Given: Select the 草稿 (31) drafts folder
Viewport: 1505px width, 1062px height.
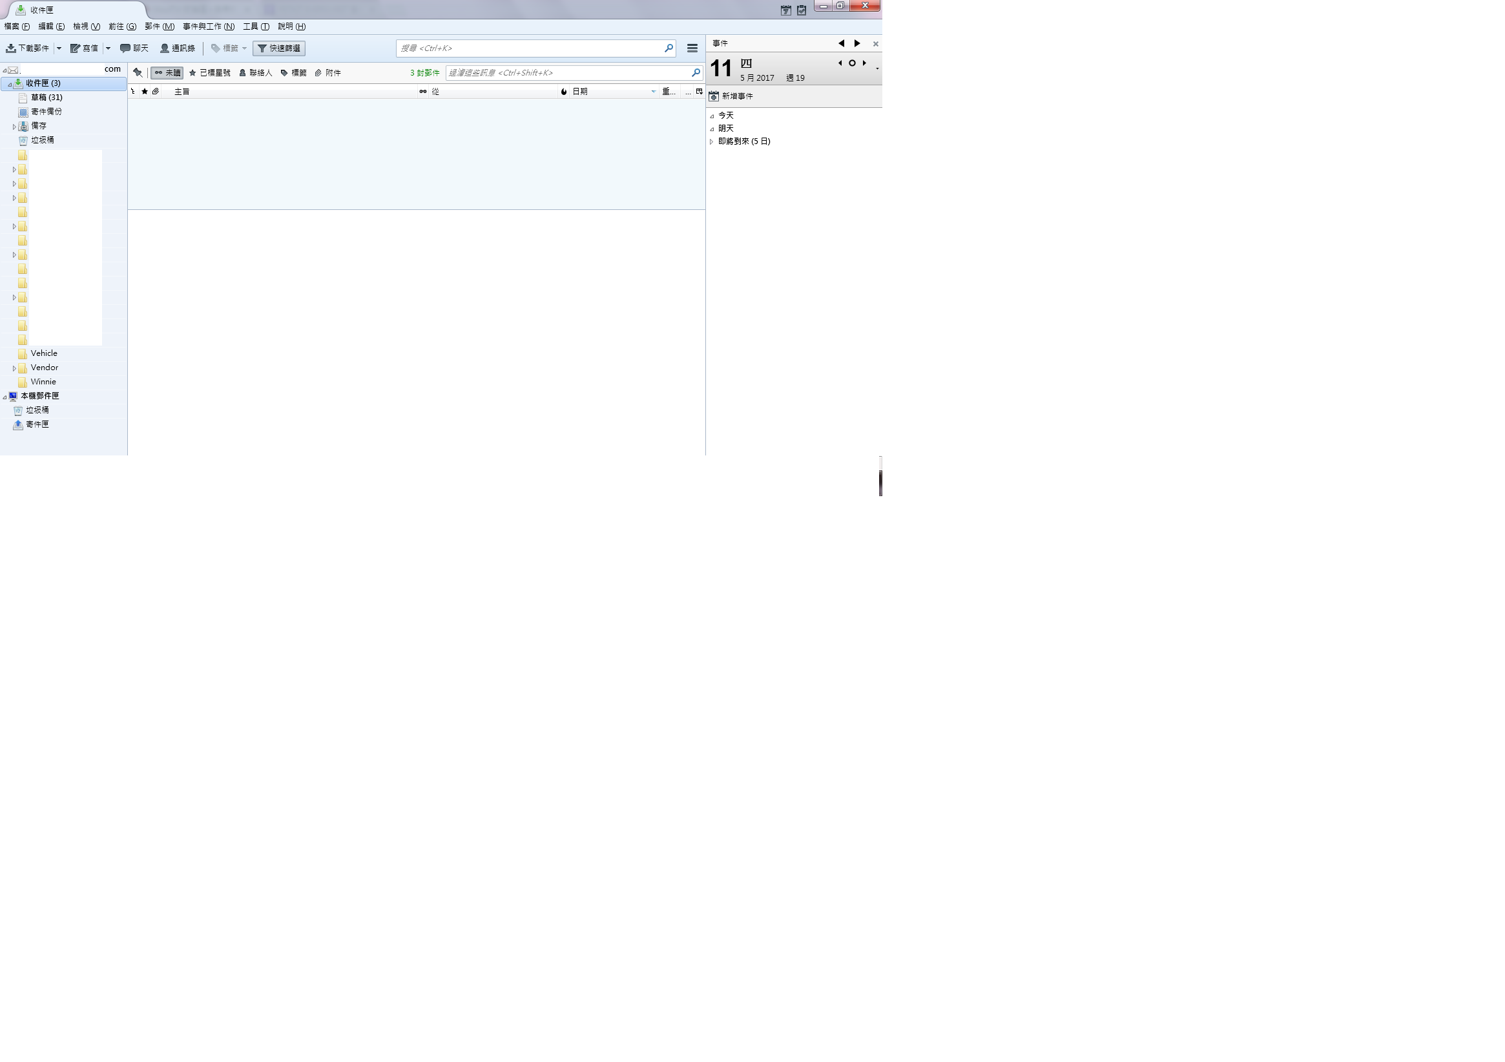Looking at the screenshot, I should pyautogui.click(x=47, y=98).
